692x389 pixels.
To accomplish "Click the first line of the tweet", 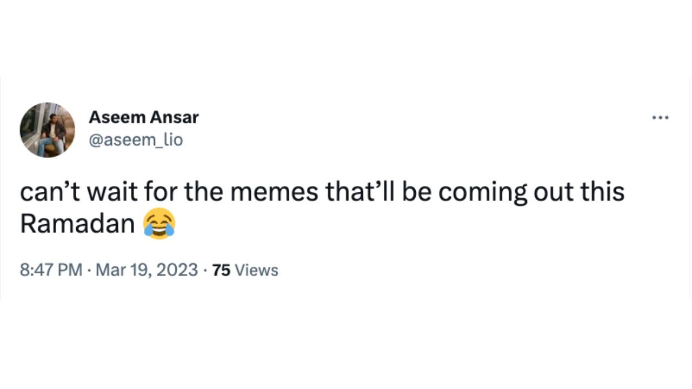I will 323,191.
